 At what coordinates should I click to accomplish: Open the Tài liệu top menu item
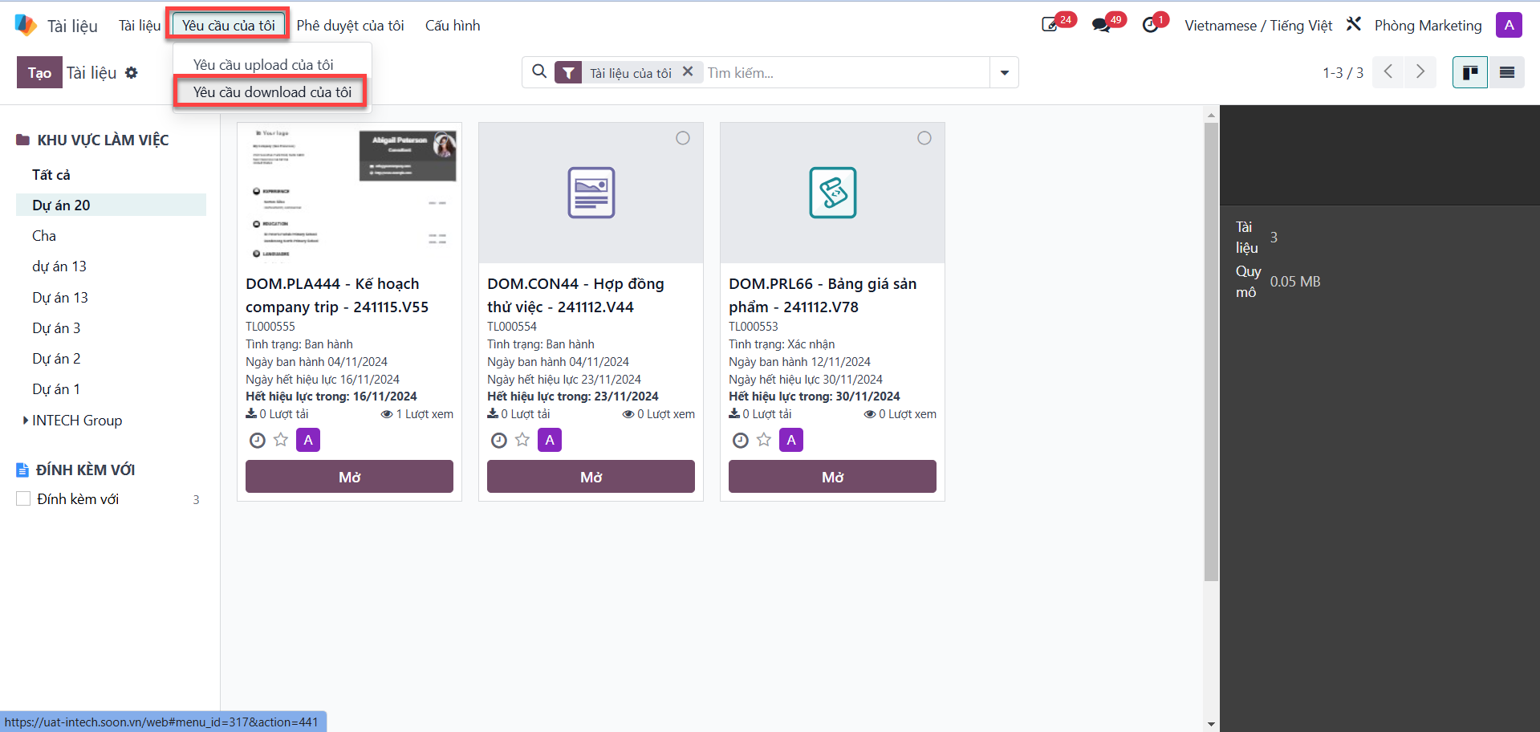[140, 26]
